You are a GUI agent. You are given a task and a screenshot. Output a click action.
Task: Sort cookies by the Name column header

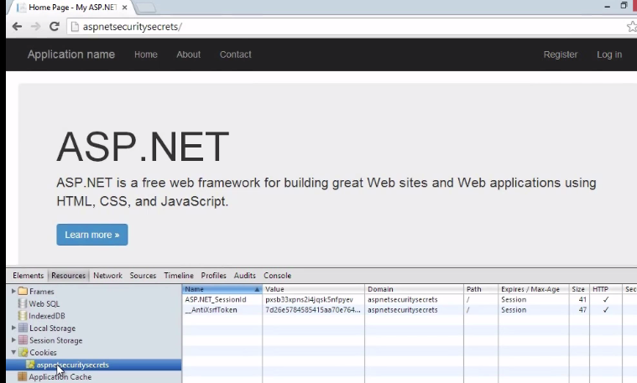(222, 289)
